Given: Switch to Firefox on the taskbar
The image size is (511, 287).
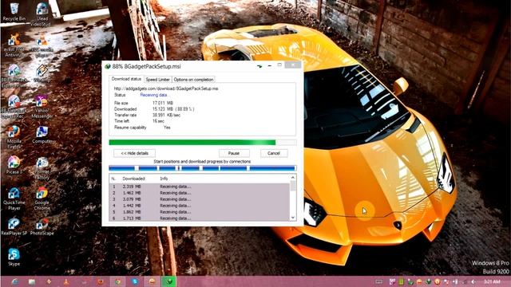Looking at the screenshot, I should pyautogui.click(x=101, y=281).
